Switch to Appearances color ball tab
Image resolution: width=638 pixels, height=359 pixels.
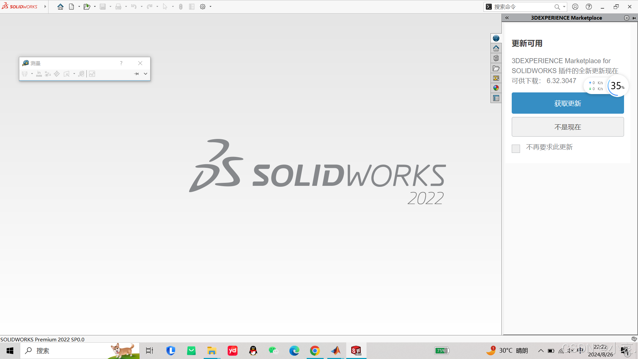[x=496, y=88]
